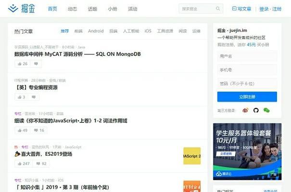Sign in with WeChat icon
291x192 pixels.
tap(266, 110)
